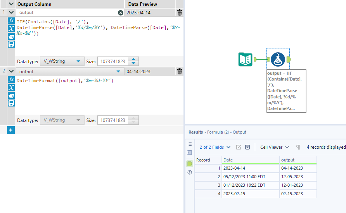The width and height of the screenshot is (346, 213).
Task: Open Data type dropdown for first expression
Action: pos(62,61)
